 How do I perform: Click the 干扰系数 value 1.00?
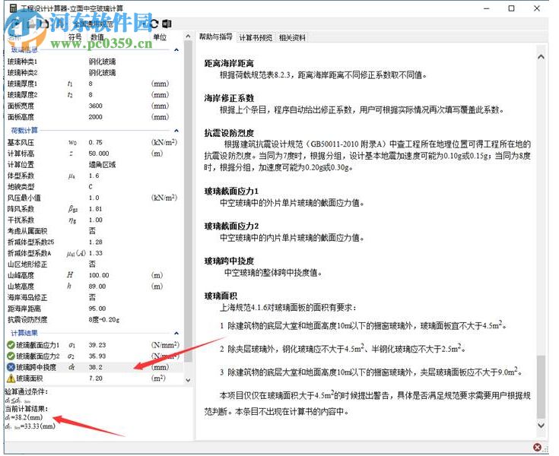(x=96, y=220)
